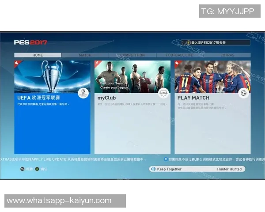Screen dimensions: 265x212
Task: Click the UEFA Champions League logo badge
Action: [83, 93]
